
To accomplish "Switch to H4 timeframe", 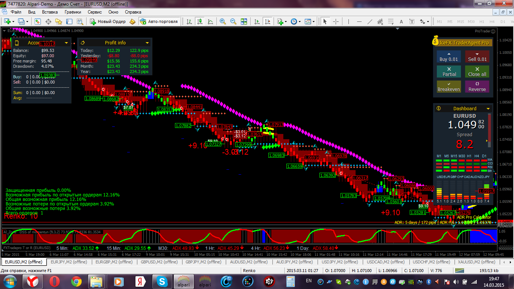I will tap(492, 21).
